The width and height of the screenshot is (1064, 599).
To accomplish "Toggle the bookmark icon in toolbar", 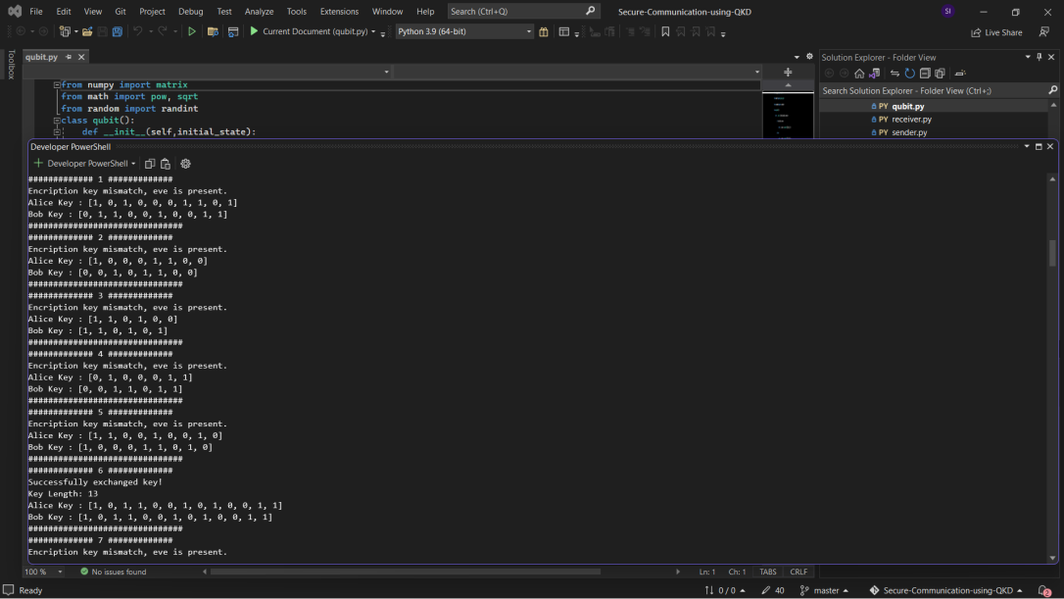I will tap(665, 31).
